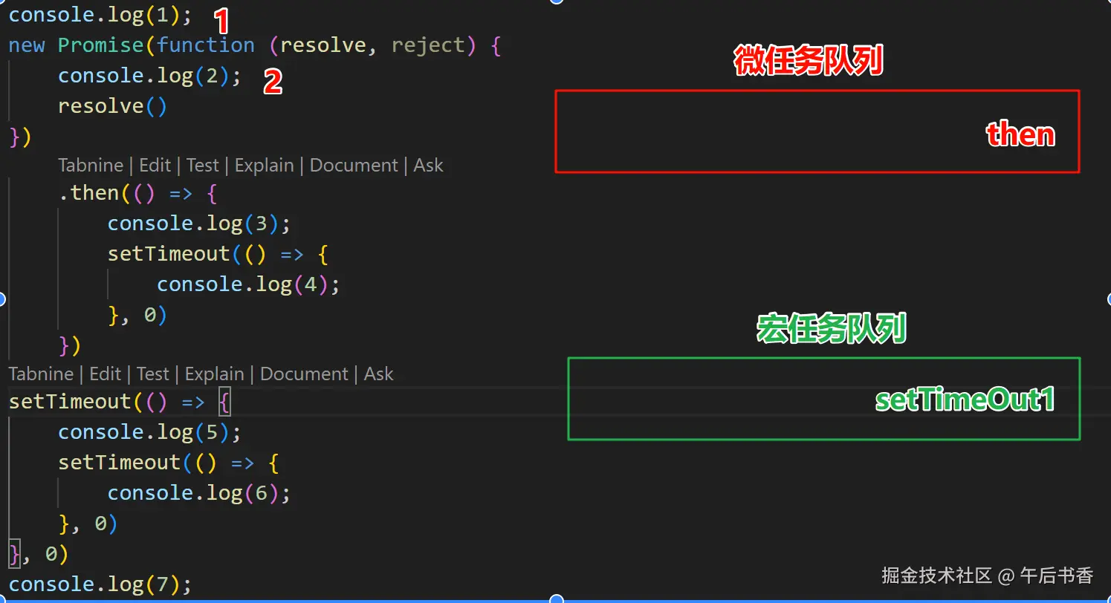Click "Tabnine" in the lens above setTimeout
Viewport: 1111px width, 603px height.
click(x=40, y=374)
